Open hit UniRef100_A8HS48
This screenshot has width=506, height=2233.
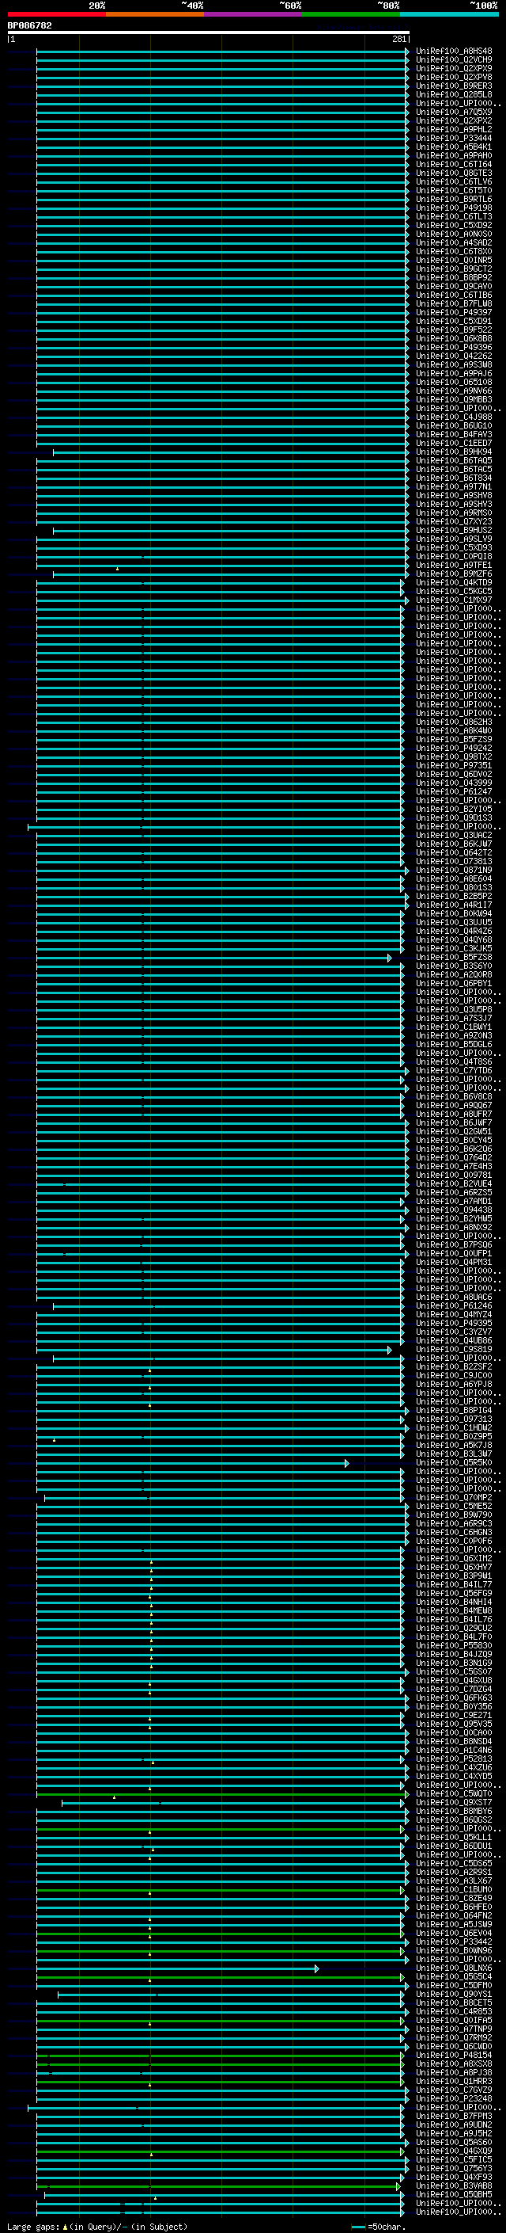point(454,51)
